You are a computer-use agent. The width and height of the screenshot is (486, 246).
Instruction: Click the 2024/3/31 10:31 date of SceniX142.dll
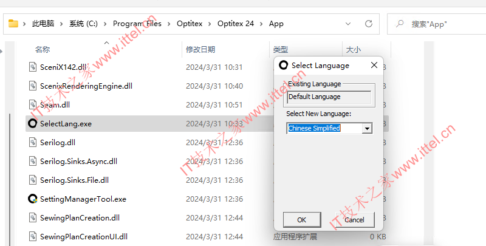(x=214, y=67)
